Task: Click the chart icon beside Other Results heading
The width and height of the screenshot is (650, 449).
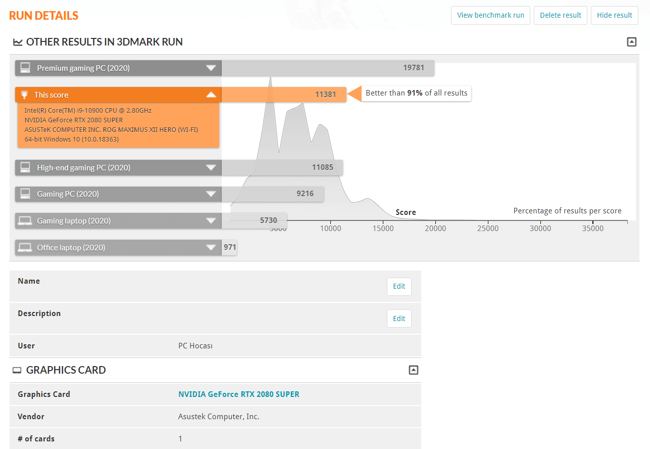Action: [x=18, y=42]
